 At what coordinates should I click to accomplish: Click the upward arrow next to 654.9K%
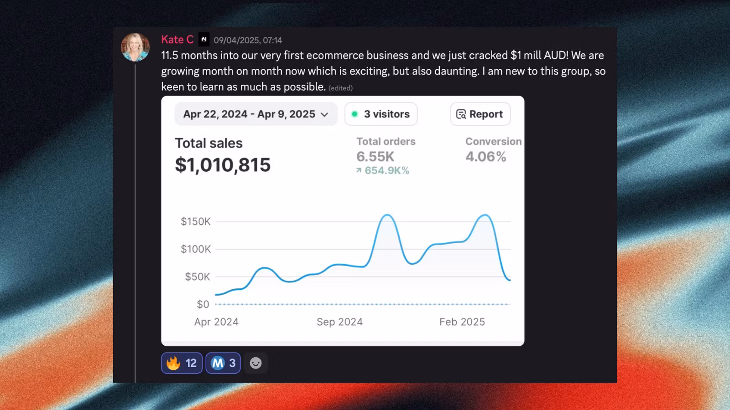(359, 170)
